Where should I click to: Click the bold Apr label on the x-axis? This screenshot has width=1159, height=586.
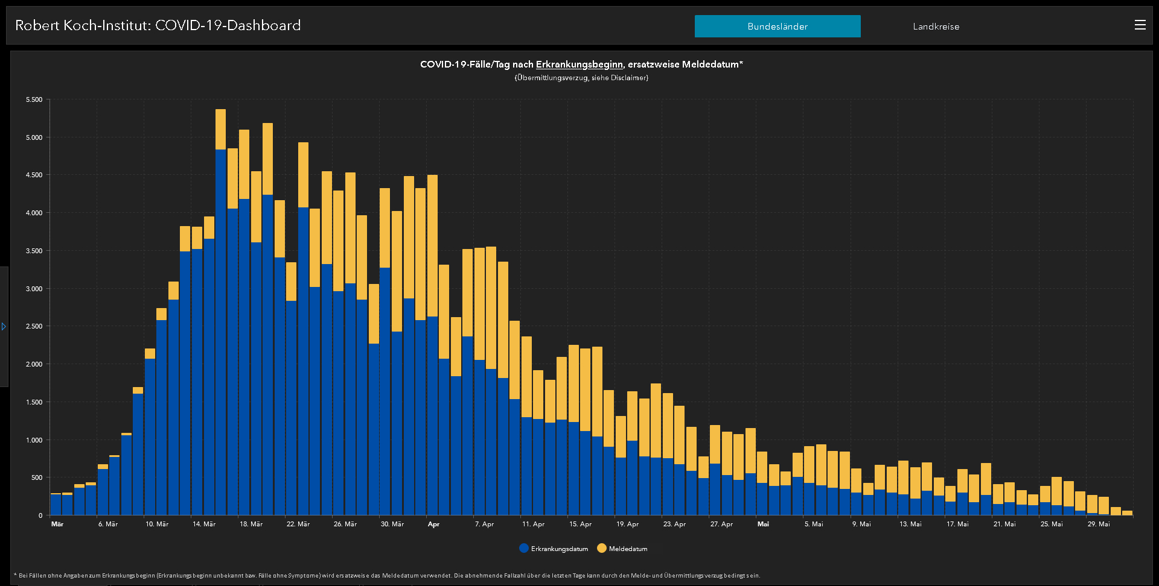(x=433, y=524)
